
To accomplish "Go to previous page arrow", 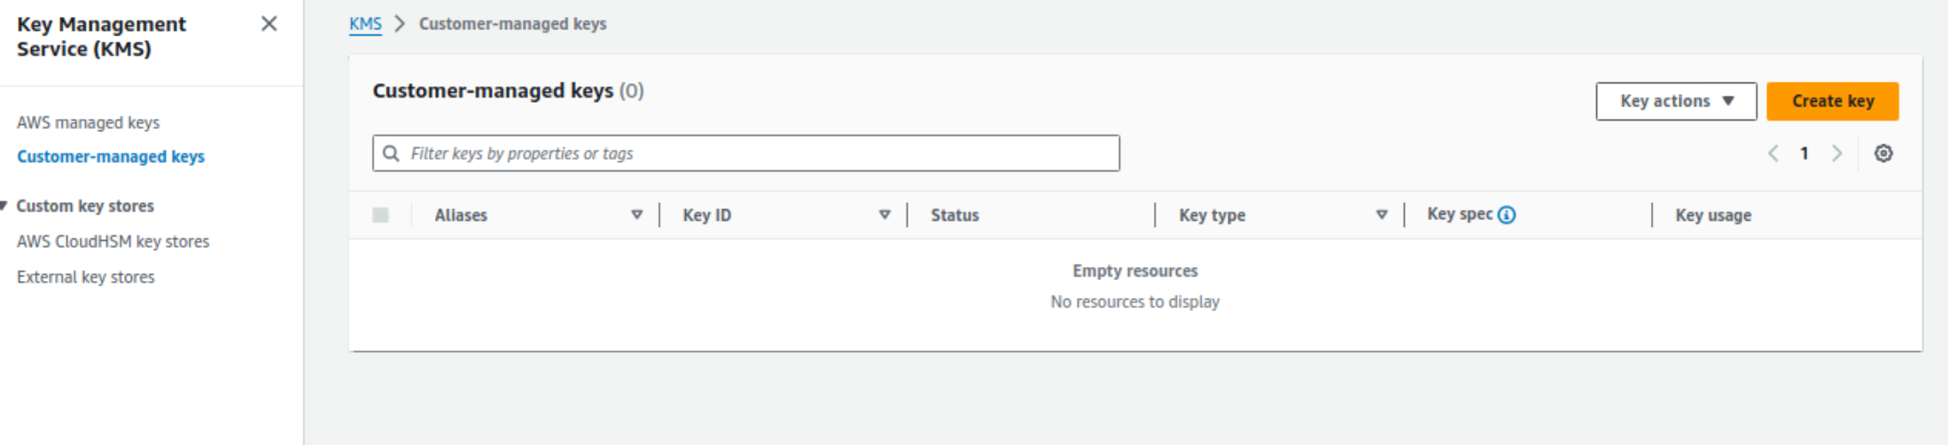I will click(x=1773, y=153).
